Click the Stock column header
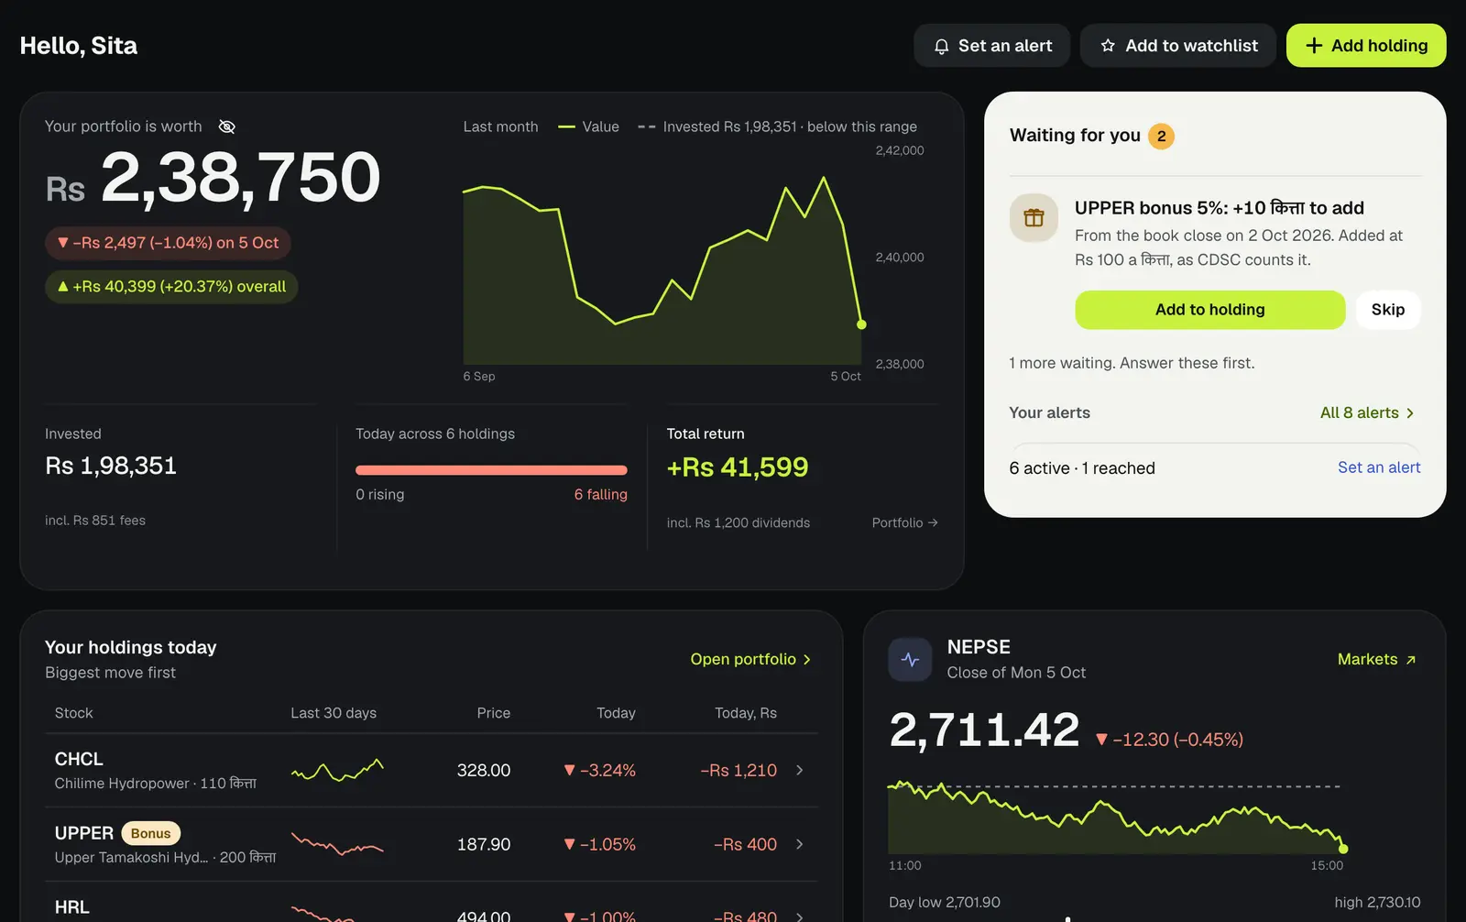Screen dimensions: 1466x922 click(x=73, y=713)
